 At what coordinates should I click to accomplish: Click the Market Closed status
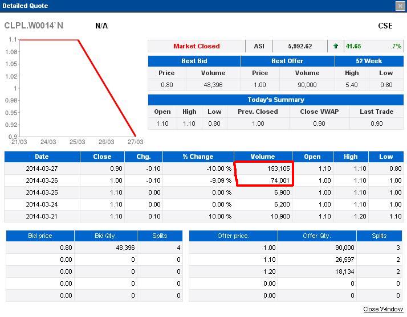coord(197,46)
